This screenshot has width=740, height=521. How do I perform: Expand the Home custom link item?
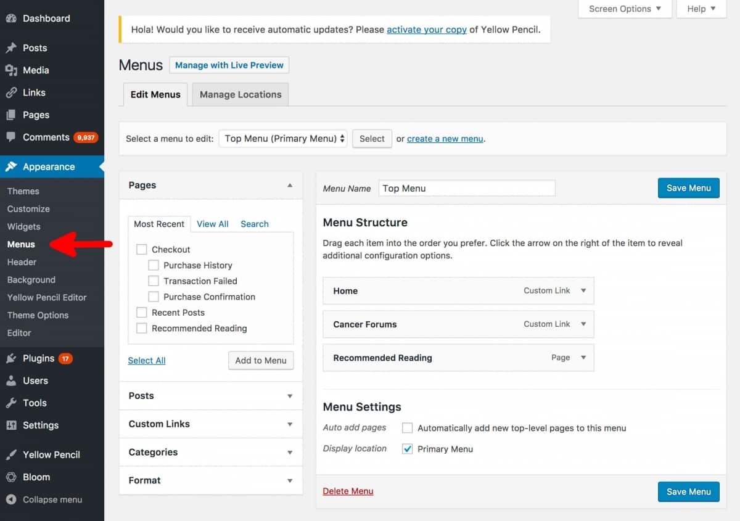(583, 290)
